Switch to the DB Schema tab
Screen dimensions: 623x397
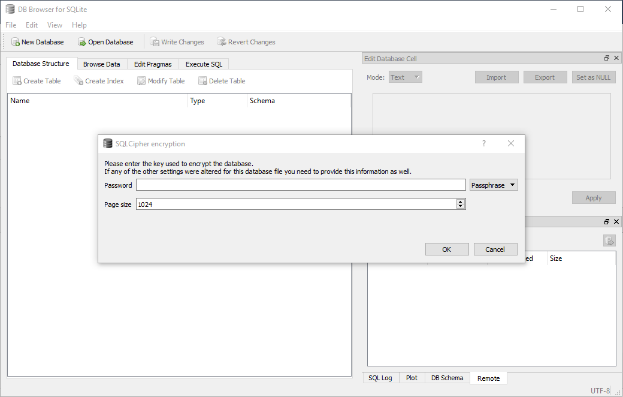click(447, 378)
